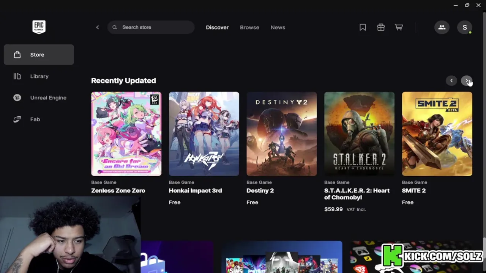Switch to the Browse tab
The image size is (486, 273).
pos(249,27)
